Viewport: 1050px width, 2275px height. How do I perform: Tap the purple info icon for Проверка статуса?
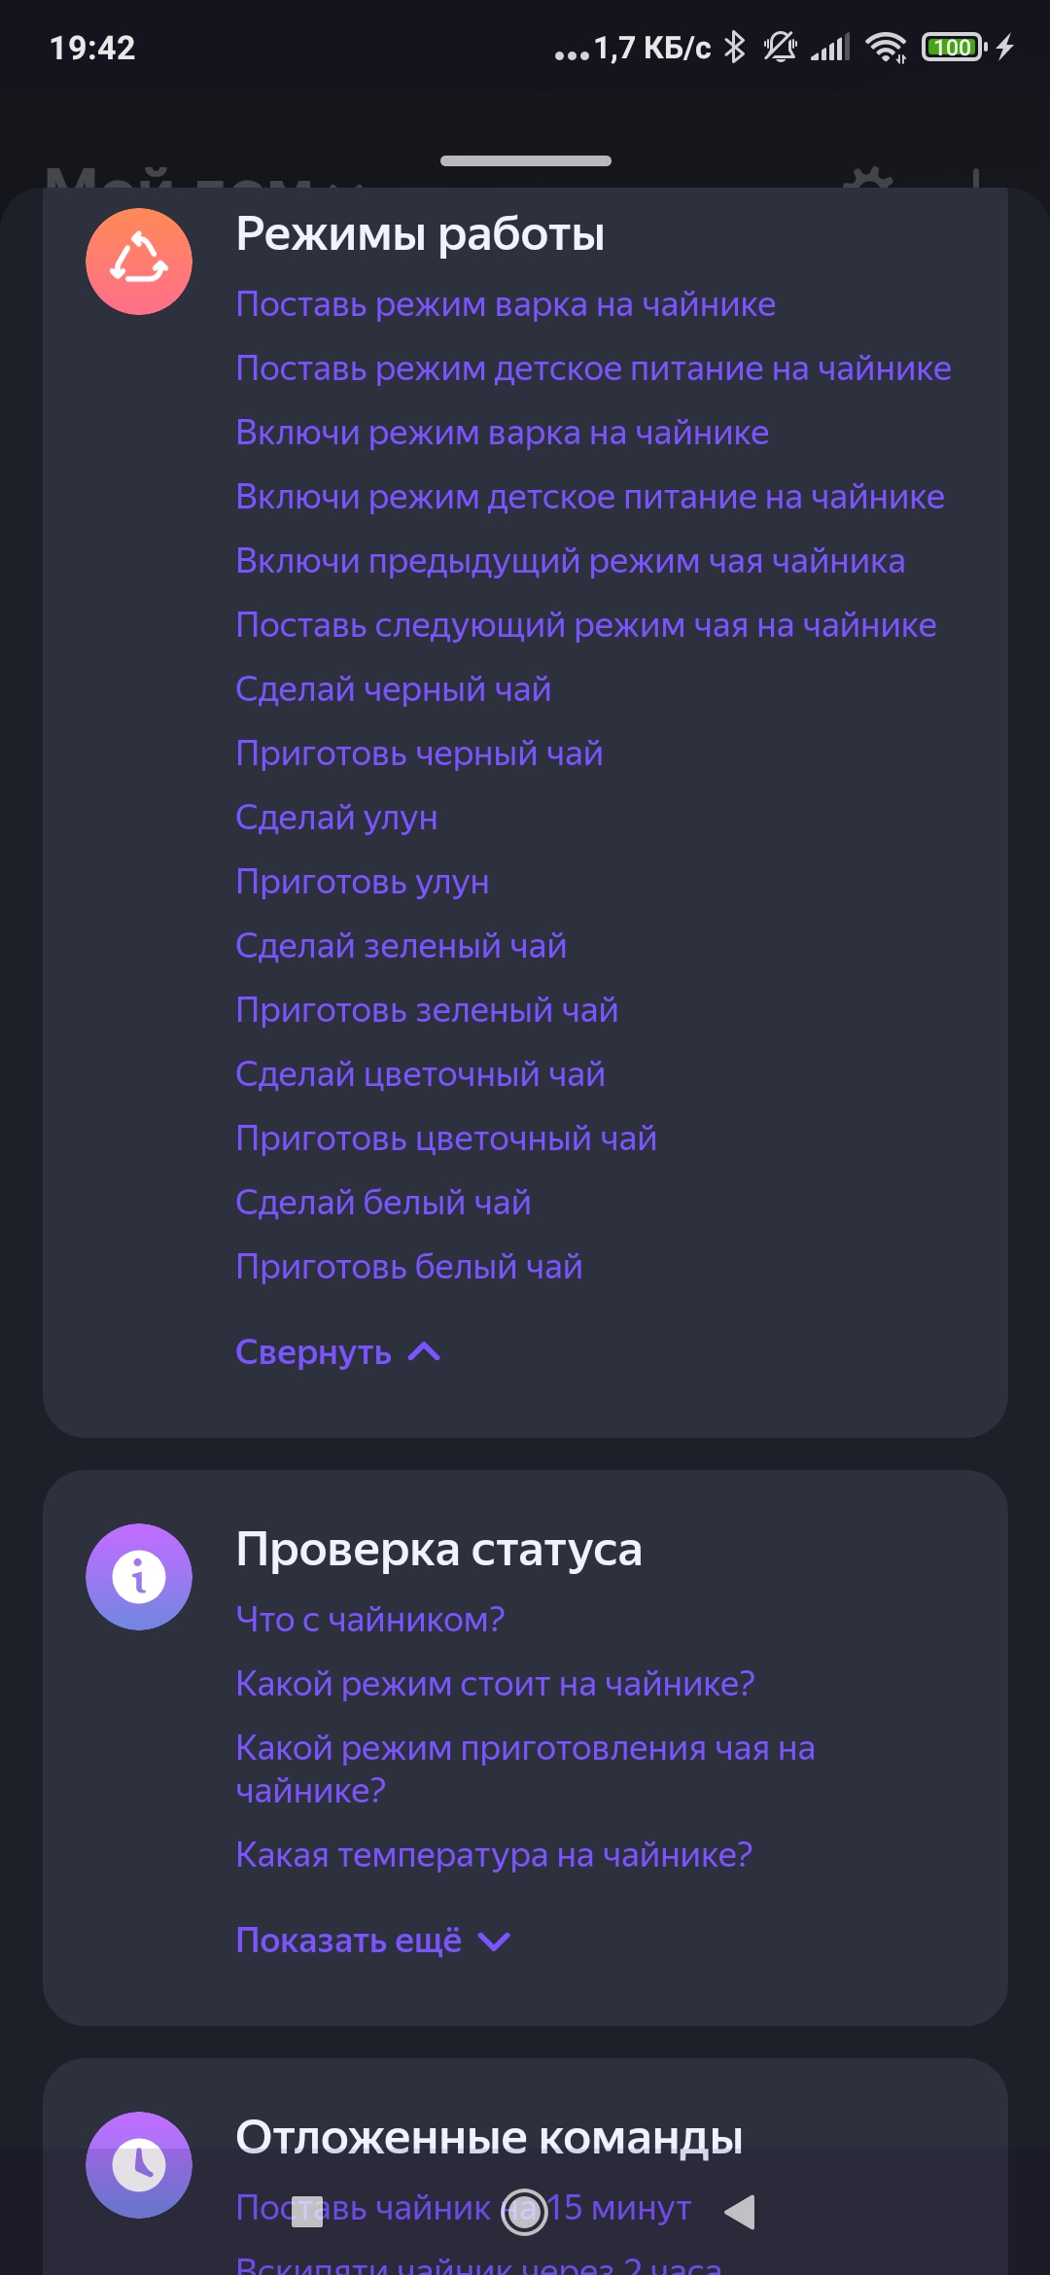[139, 1576]
